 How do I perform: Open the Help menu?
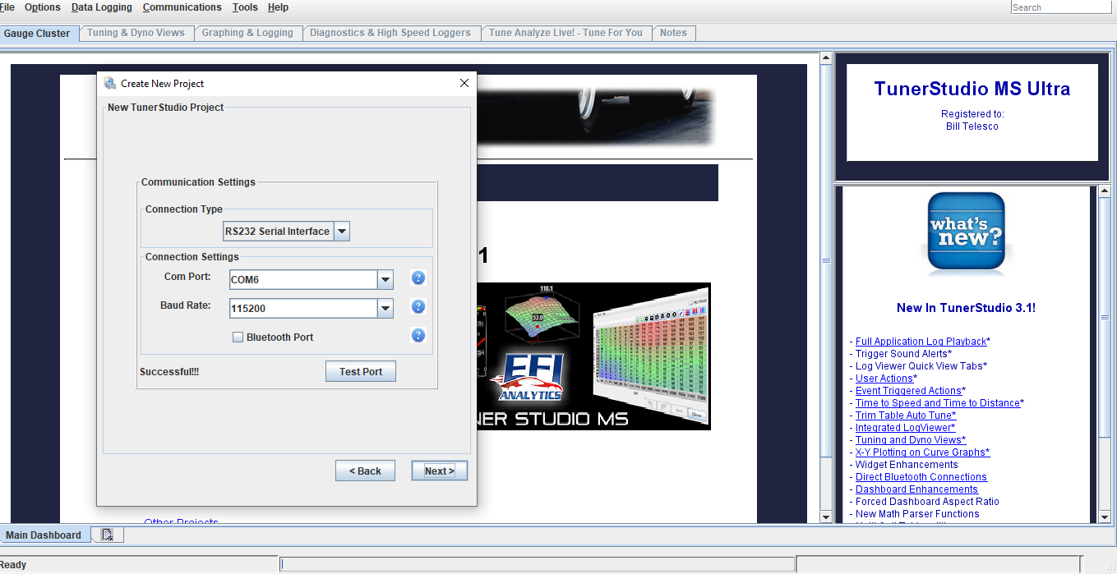pos(278,7)
